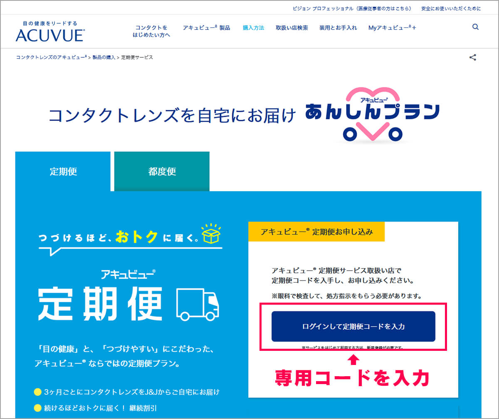Click ログインして定期便コードを入力 button

click(x=353, y=326)
